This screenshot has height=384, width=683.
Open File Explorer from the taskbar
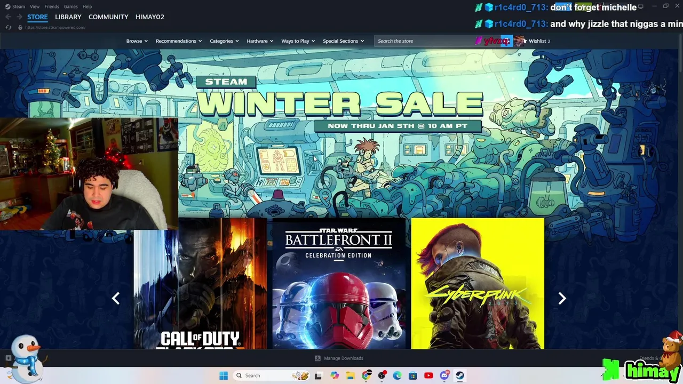(350, 375)
